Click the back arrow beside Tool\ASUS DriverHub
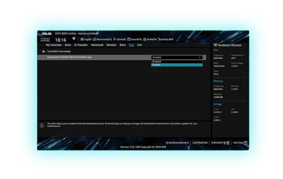Screen dimensions: 283x179 tap(44, 52)
